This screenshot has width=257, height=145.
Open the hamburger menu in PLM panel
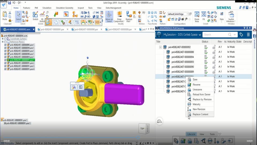[248, 35]
